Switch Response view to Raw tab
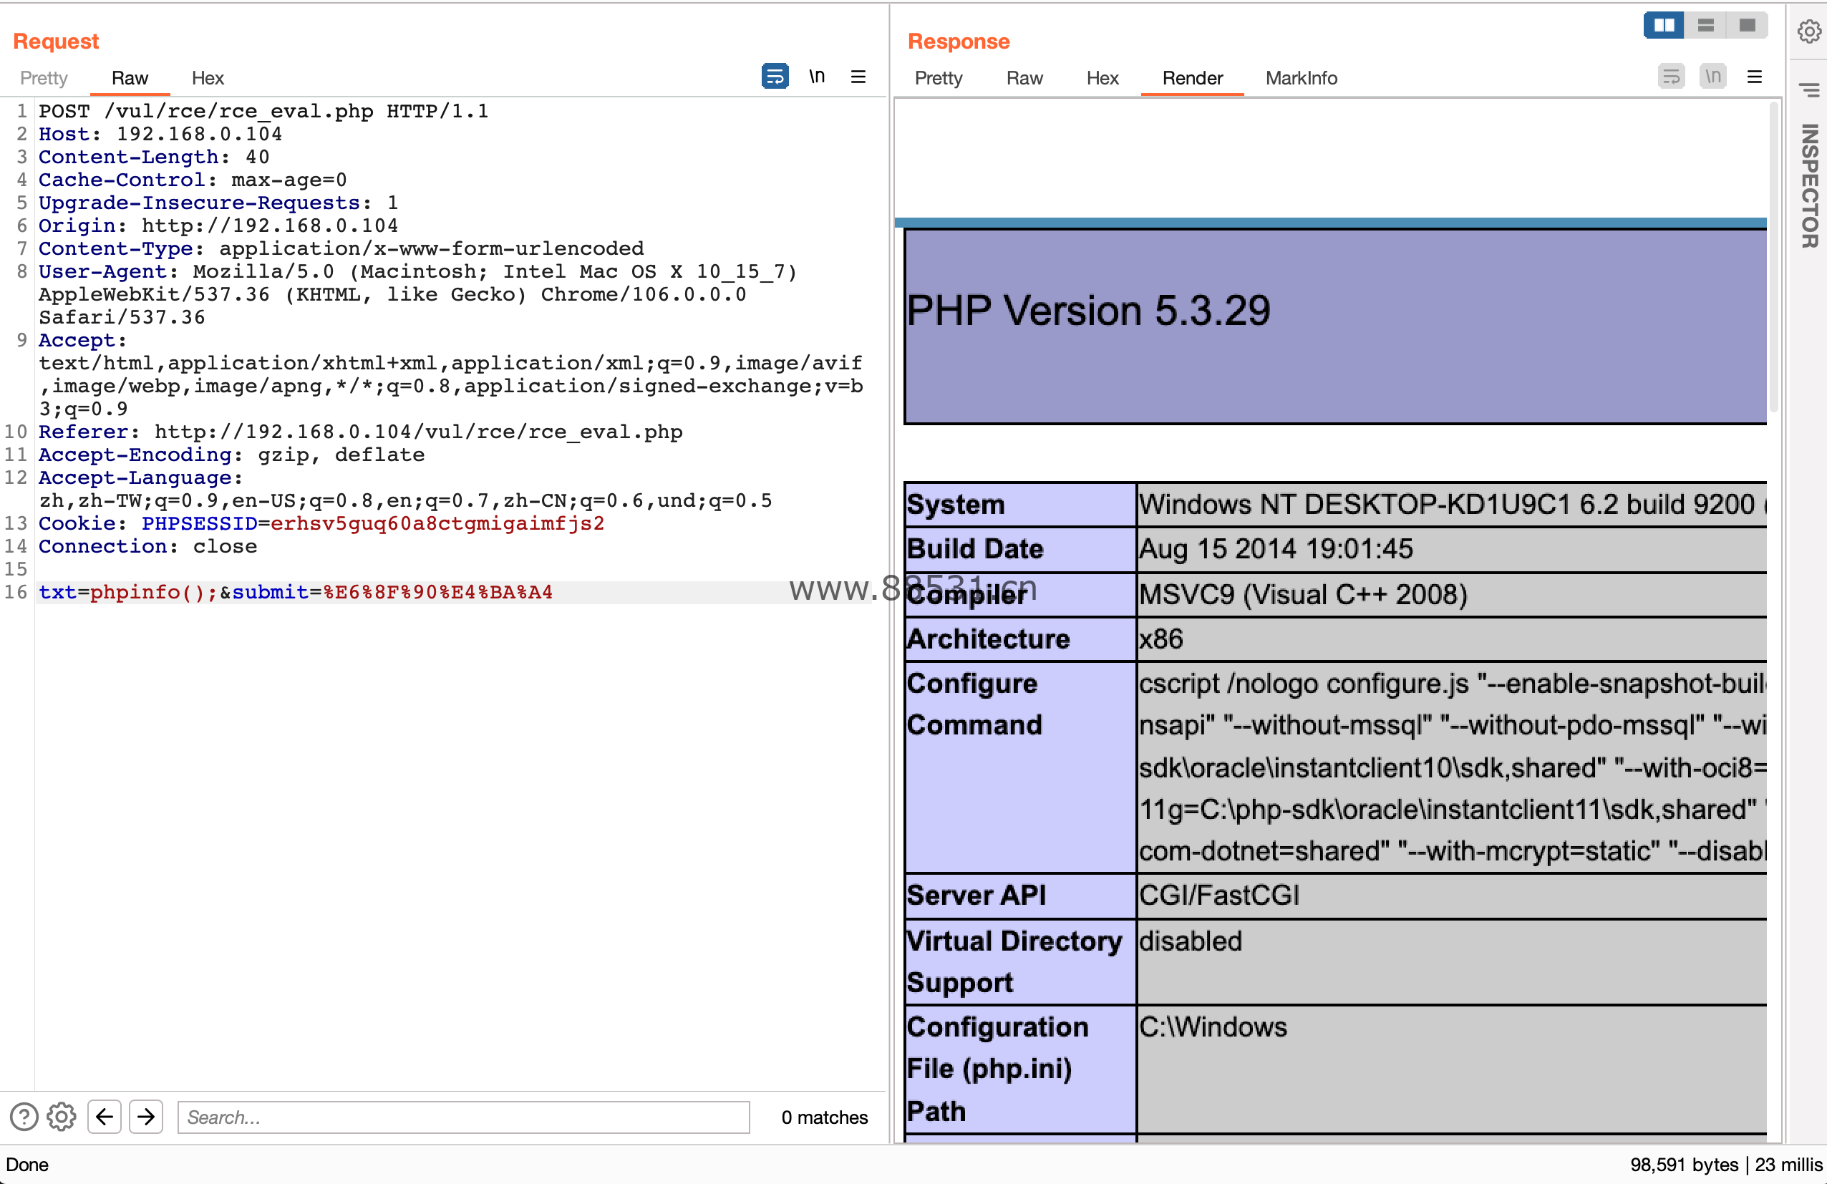Image resolution: width=1827 pixels, height=1184 pixels. (1024, 77)
